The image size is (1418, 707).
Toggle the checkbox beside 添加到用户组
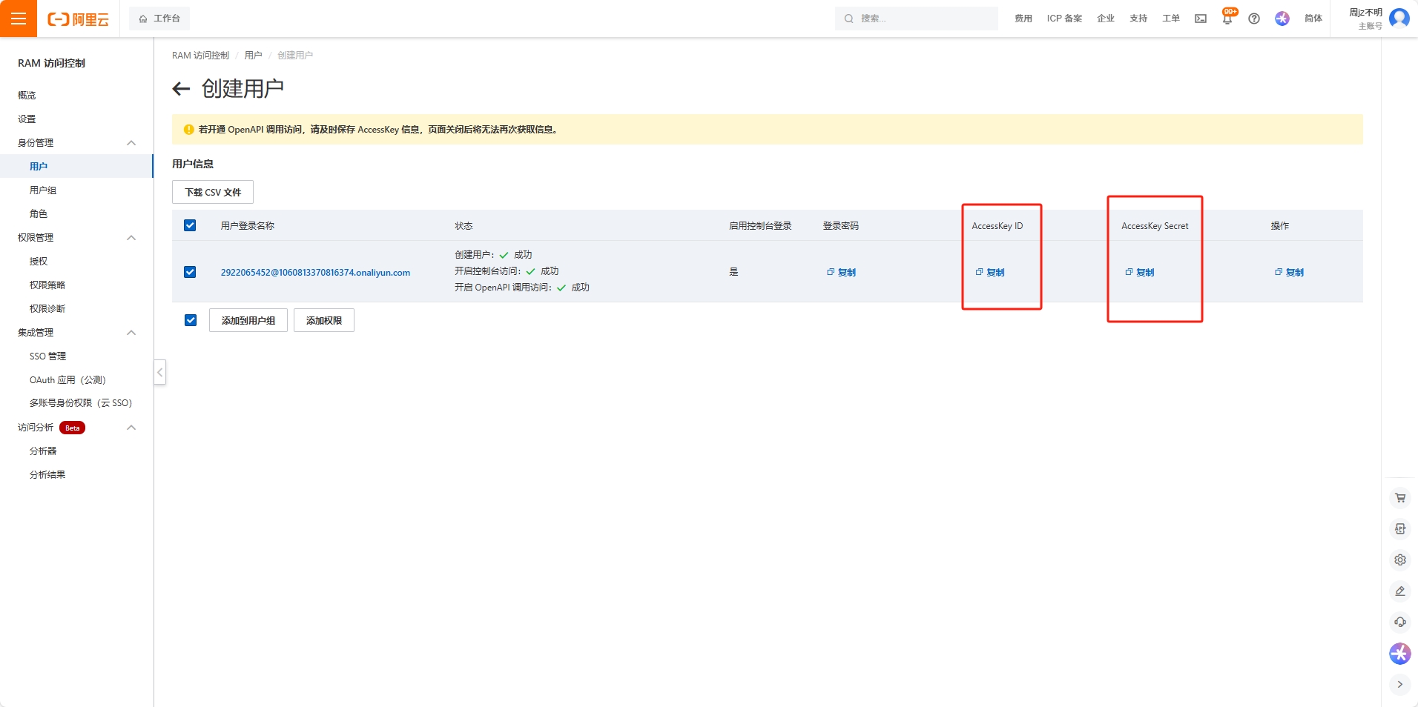coord(191,320)
